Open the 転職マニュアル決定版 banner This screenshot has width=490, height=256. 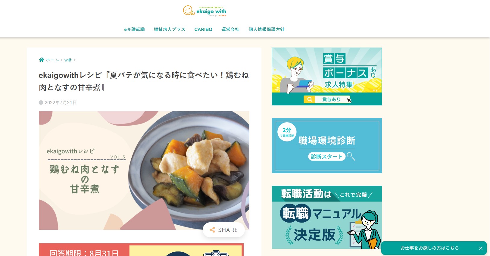click(327, 217)
